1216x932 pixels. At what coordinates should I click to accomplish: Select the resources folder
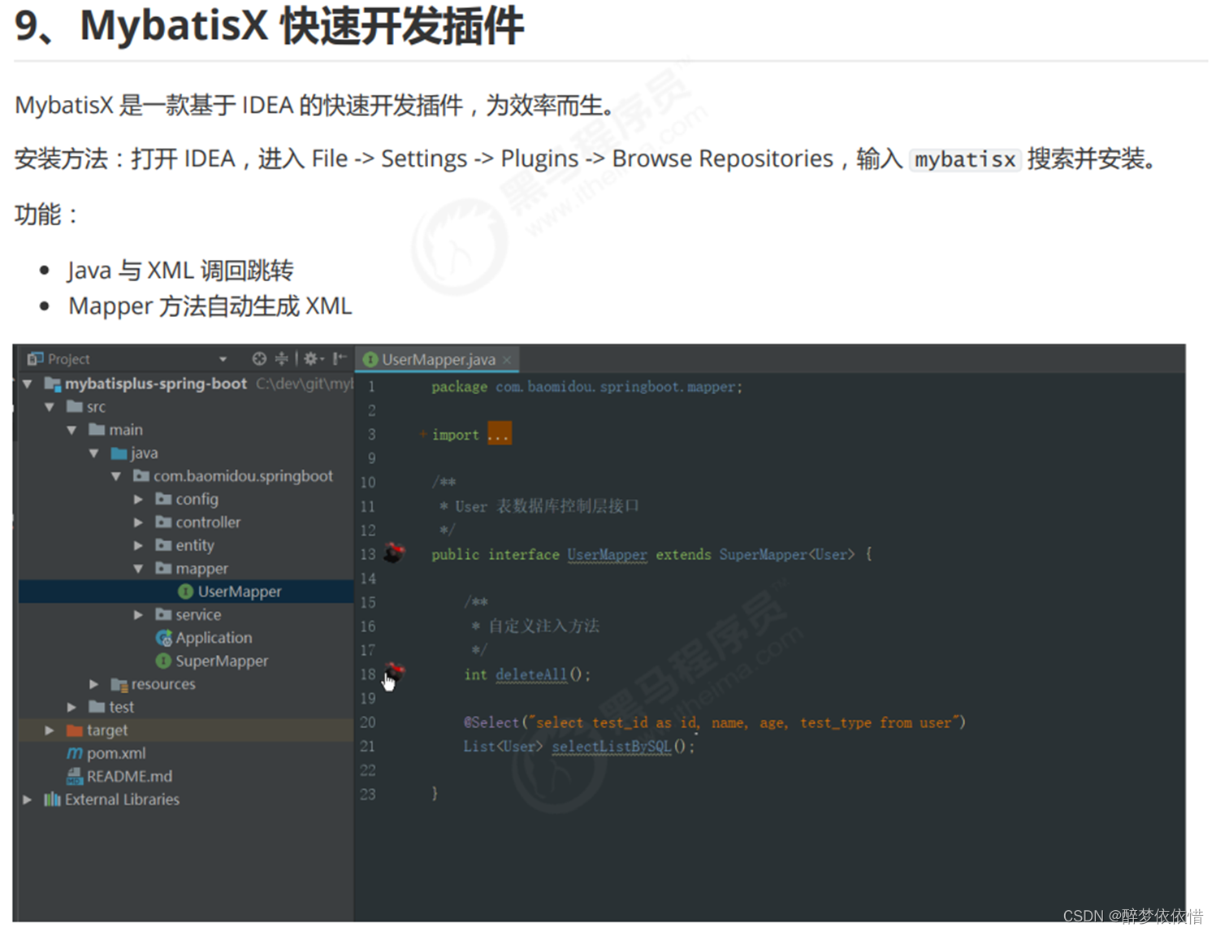tap(163, 684)
